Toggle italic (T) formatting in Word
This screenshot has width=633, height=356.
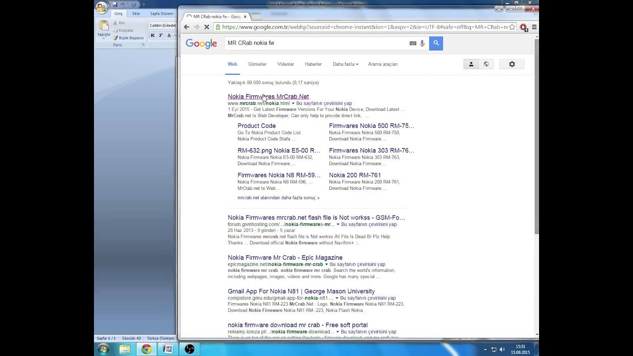tap(161, 35)
